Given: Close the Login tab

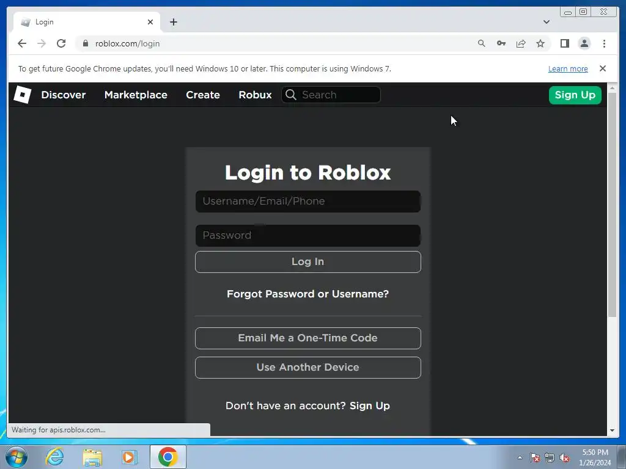Looking at the screenshot, I should (x=150, y=22).
